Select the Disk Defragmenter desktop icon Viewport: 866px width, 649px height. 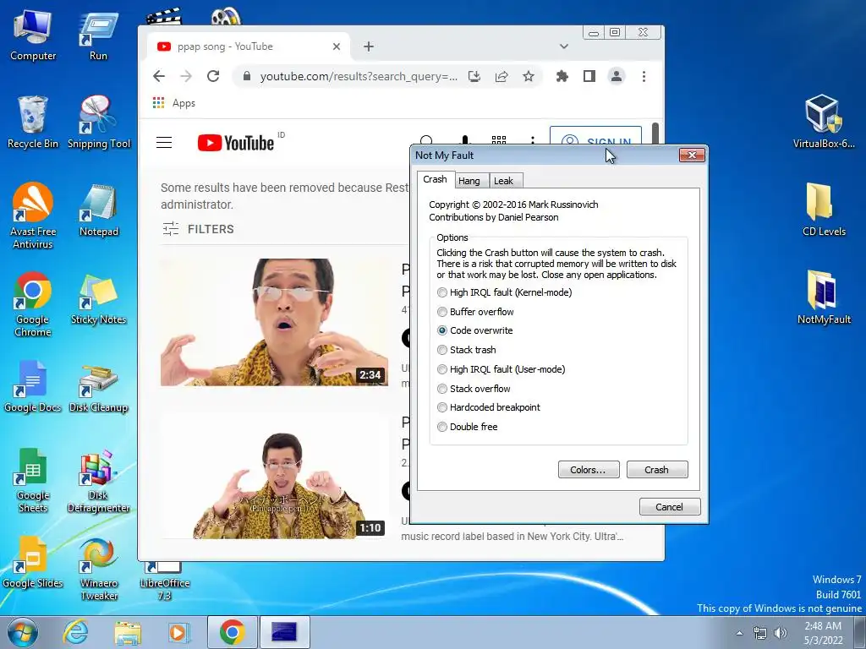coord(98,481)
